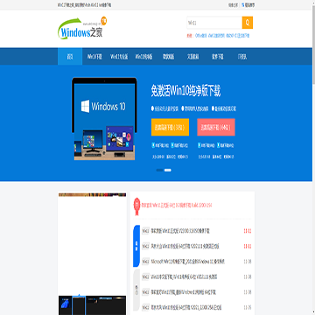
Task: Click the red 64位 download button
Action: (x=216, y=127)
